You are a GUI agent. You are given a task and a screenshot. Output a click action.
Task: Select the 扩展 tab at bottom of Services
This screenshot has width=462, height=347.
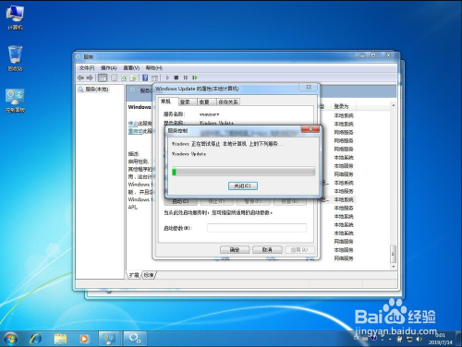134,275
